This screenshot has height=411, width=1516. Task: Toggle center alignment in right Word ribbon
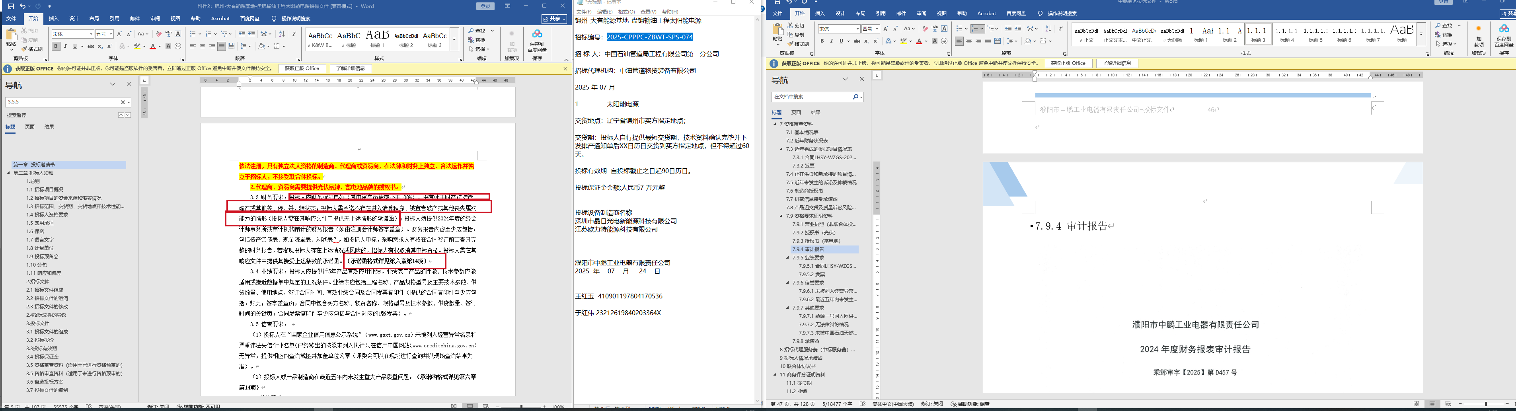click(968, 41)
